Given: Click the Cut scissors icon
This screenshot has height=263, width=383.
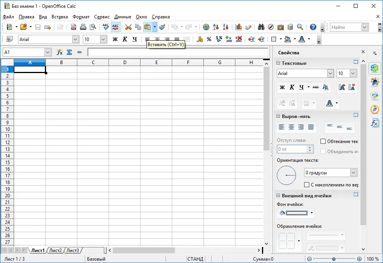Looking at the screenshot, I should [x=128, y=27].
